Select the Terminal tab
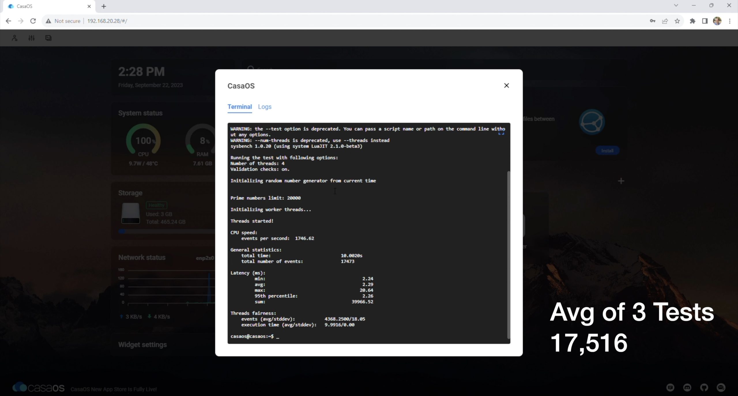Image resolution: width=738 pixels, height=396 pixels. 239,107
